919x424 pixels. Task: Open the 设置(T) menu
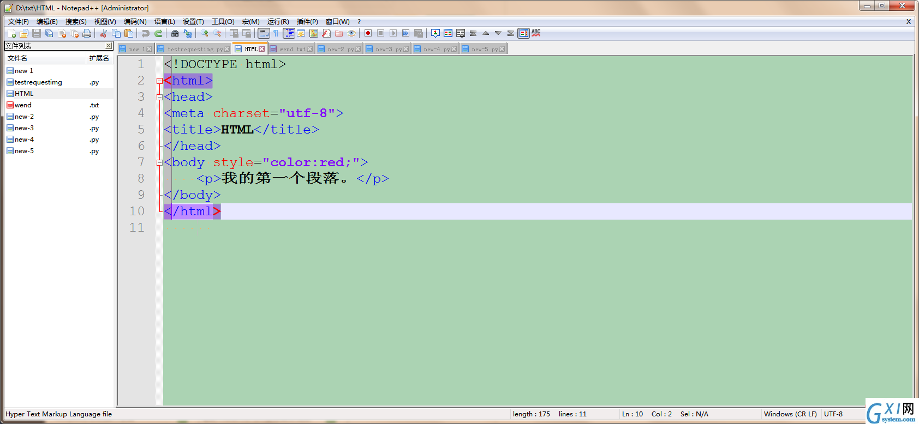(x=193, y=22)
